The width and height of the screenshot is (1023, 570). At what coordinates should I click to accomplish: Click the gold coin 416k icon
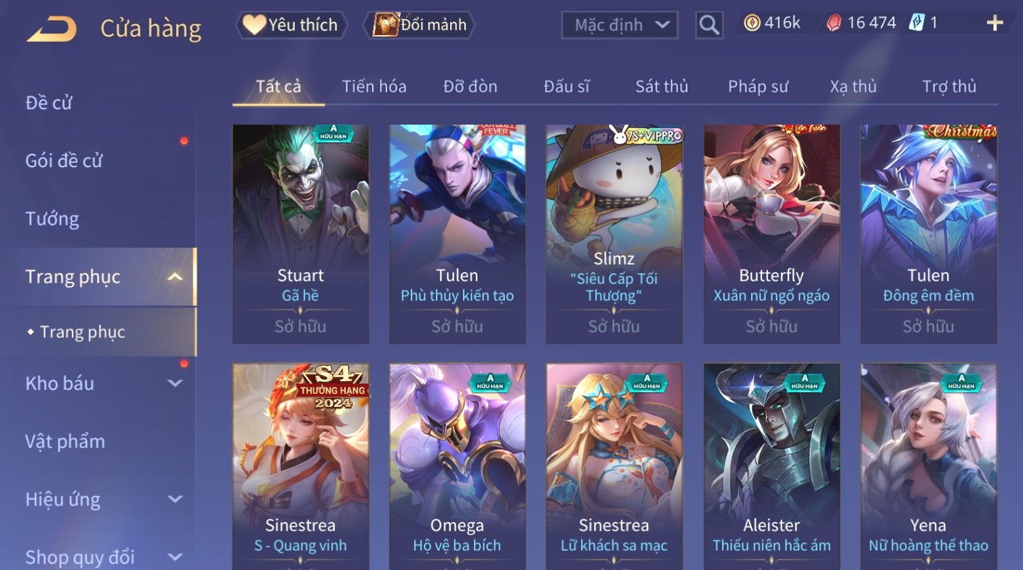click(752, 23)
